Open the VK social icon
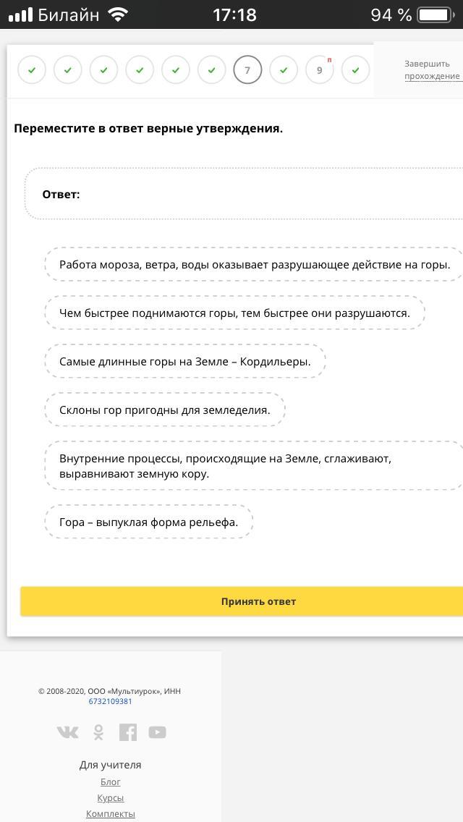 pos(67,732)
